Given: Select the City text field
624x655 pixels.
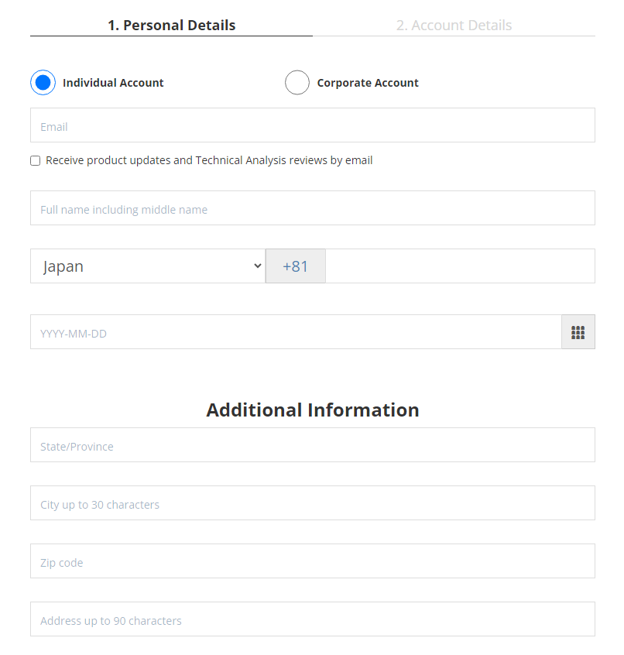Looking at the screenshot, I should [x=312, y=503].
